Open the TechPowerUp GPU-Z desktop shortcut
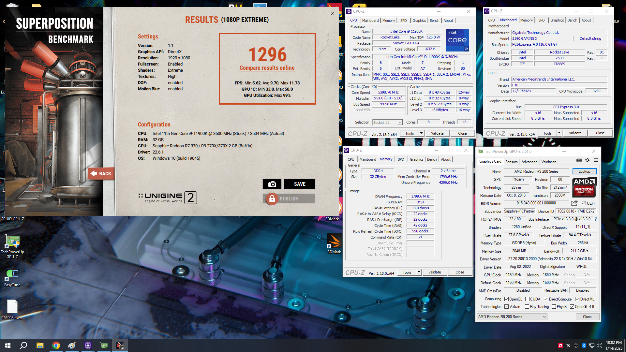The height and width of the screenshot is (352, 626). click(x=12, y=246)
